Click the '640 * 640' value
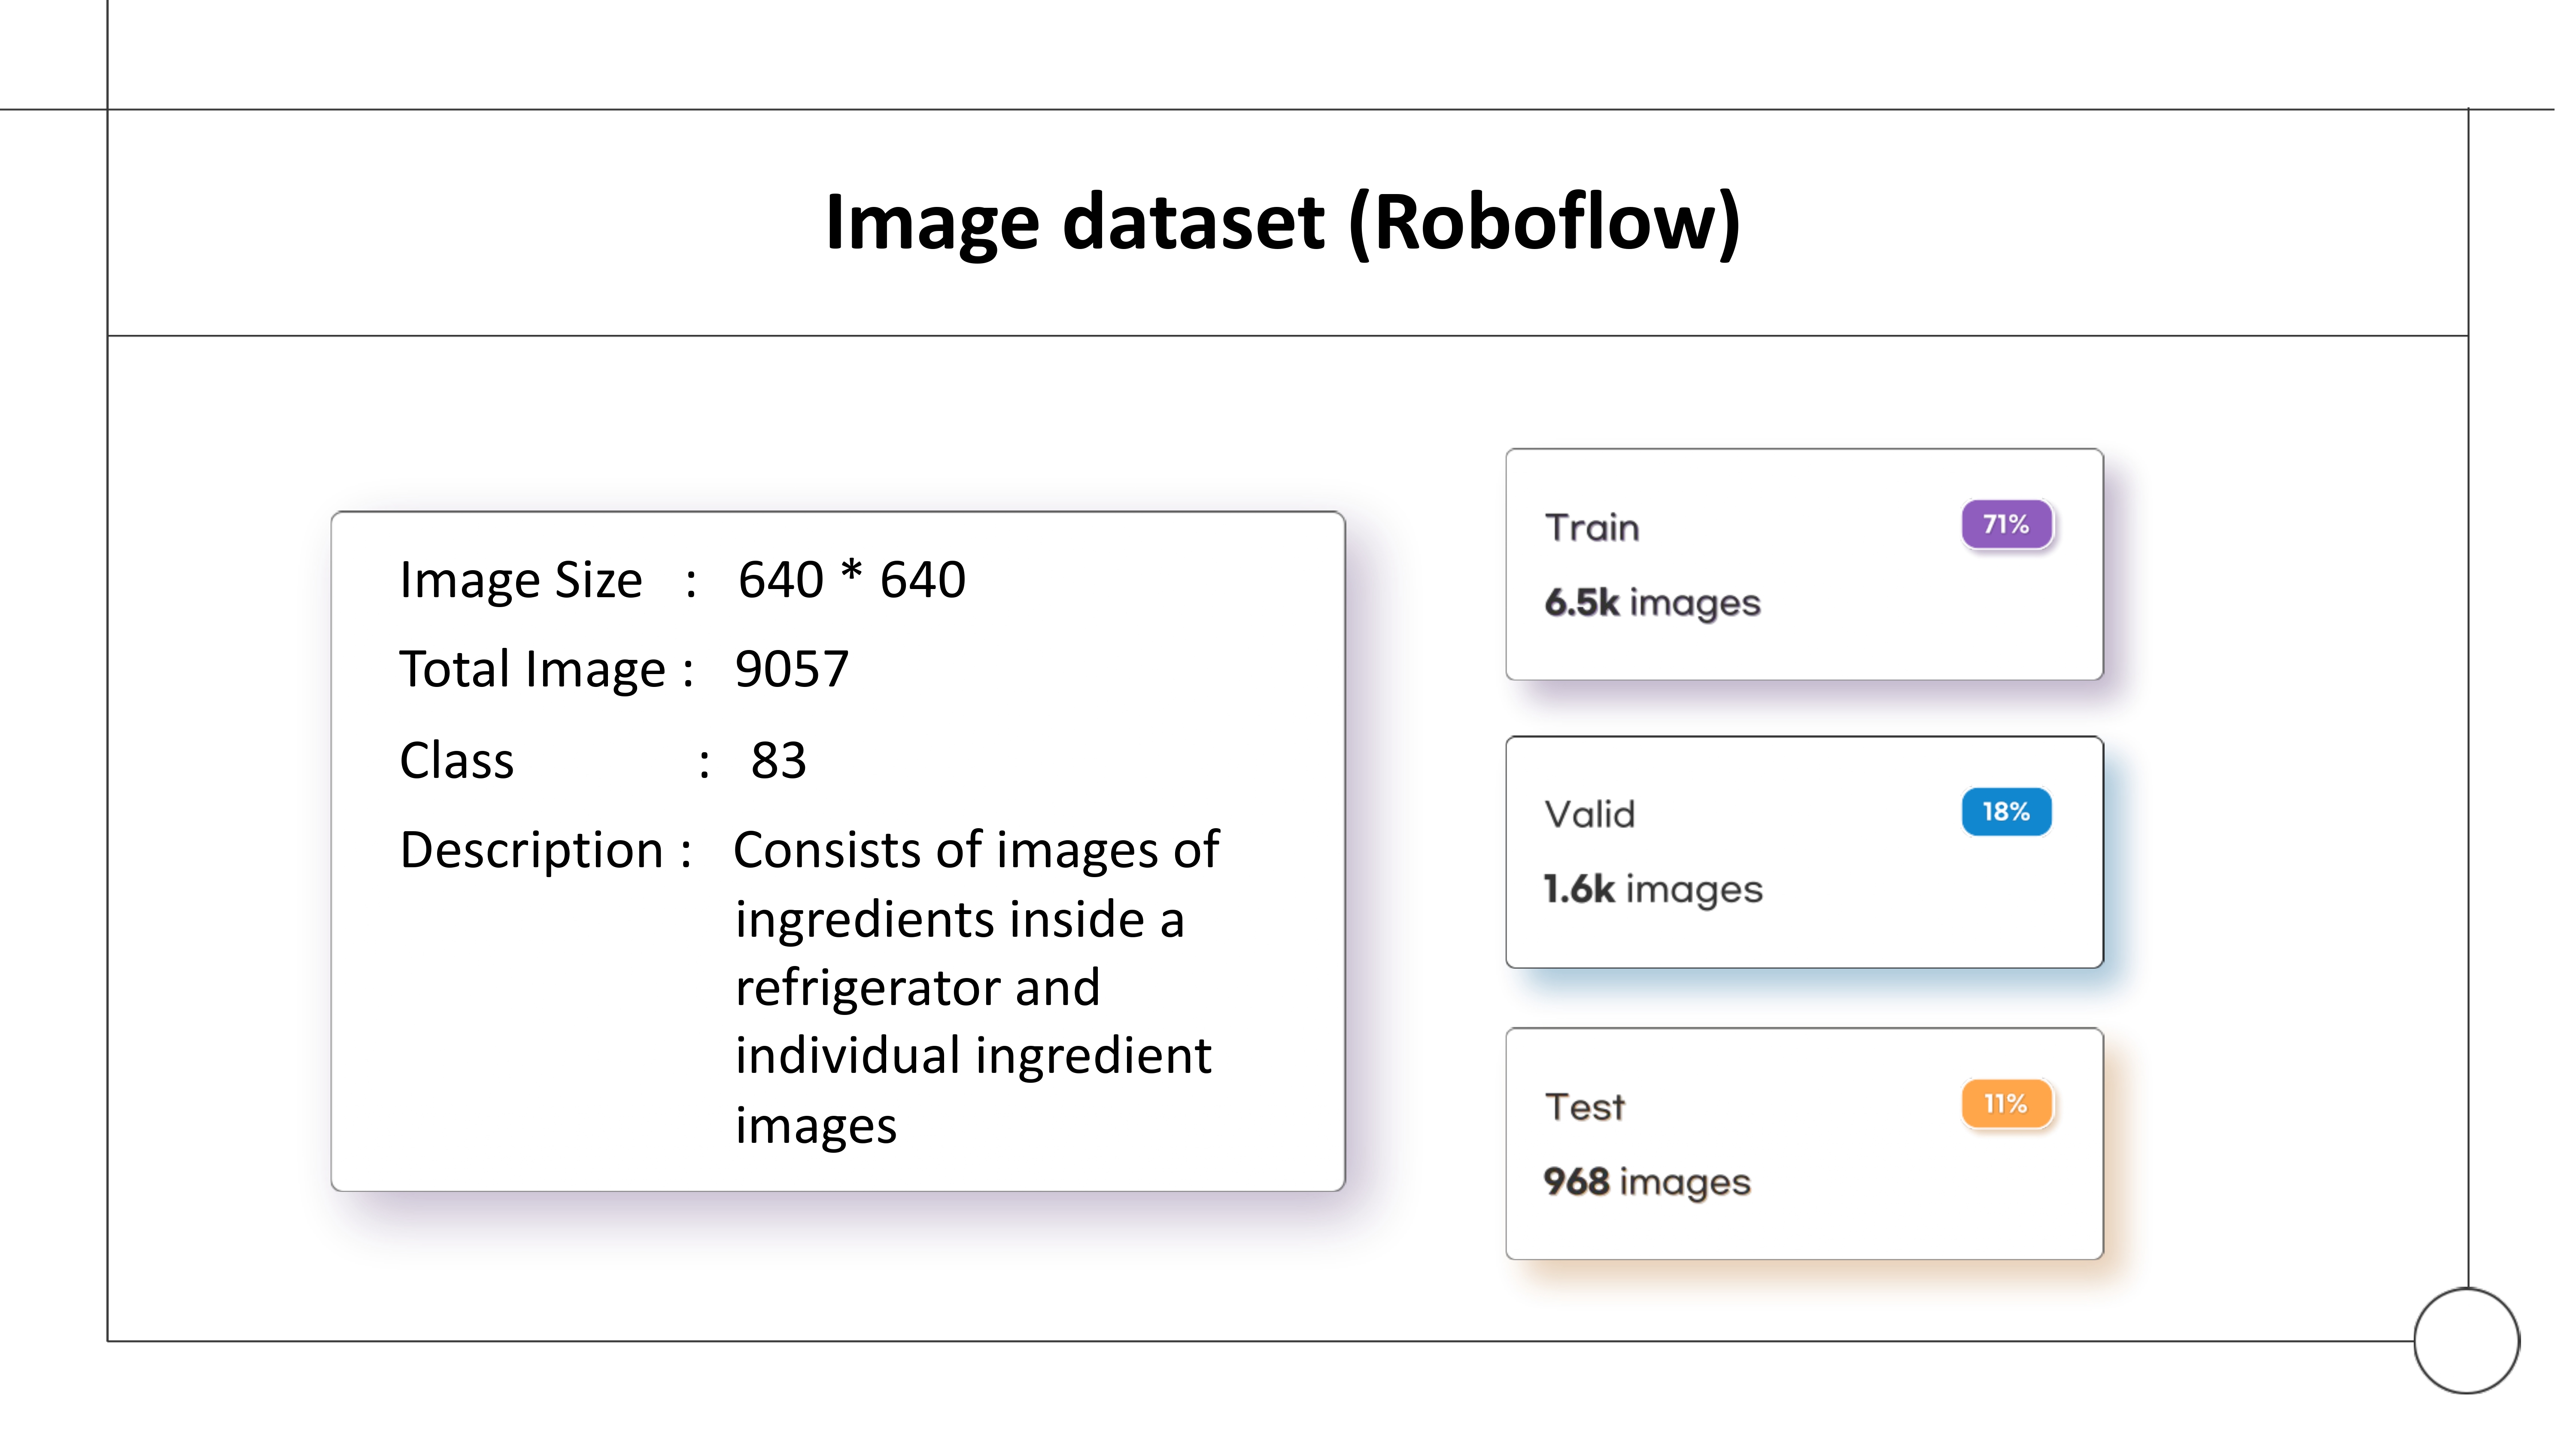Image resolution: width=2576 pixels, height=1449 pixels. pos(852,579)
